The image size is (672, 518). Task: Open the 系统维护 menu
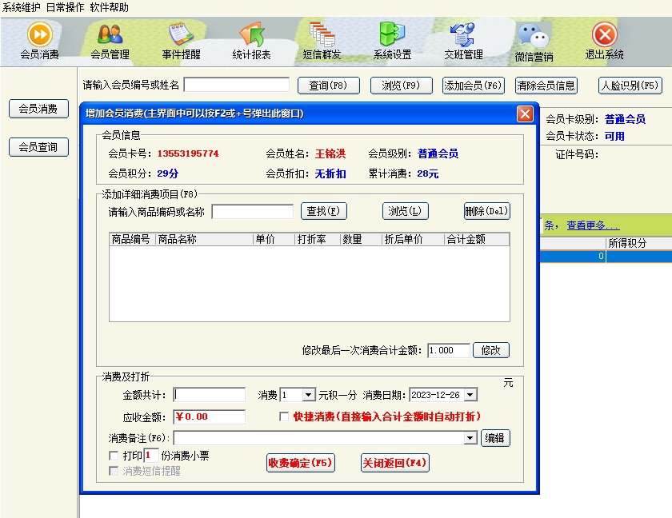click(x=22, y=7)
